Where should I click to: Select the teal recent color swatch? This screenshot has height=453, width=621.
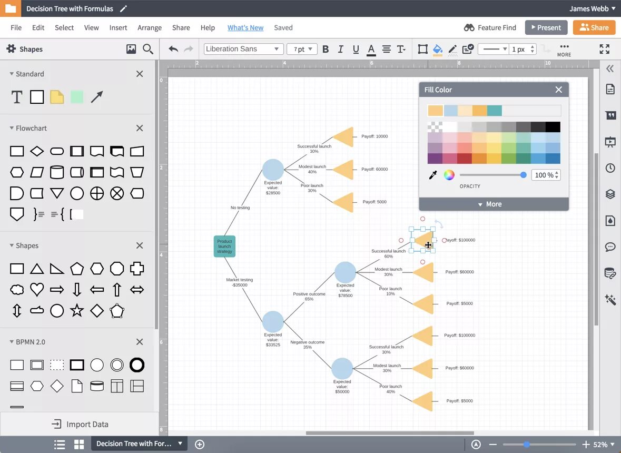tap(494, 111)
